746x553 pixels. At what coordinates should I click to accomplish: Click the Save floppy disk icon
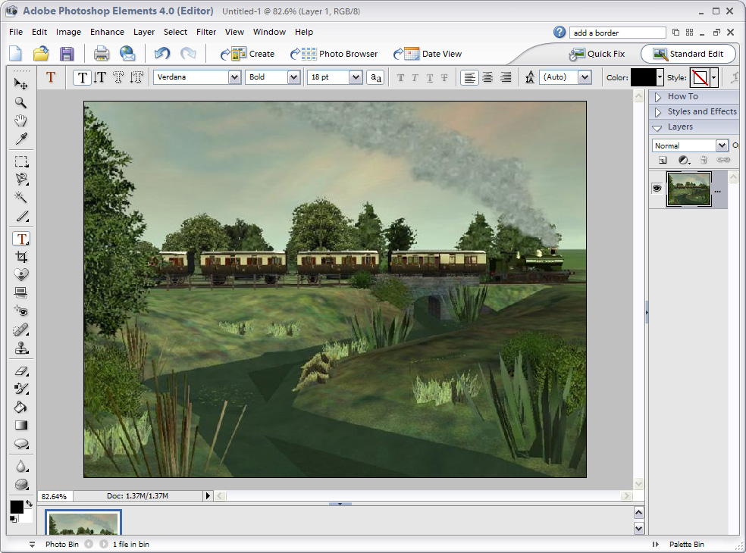pyautogui.click(x=67, y=53)
